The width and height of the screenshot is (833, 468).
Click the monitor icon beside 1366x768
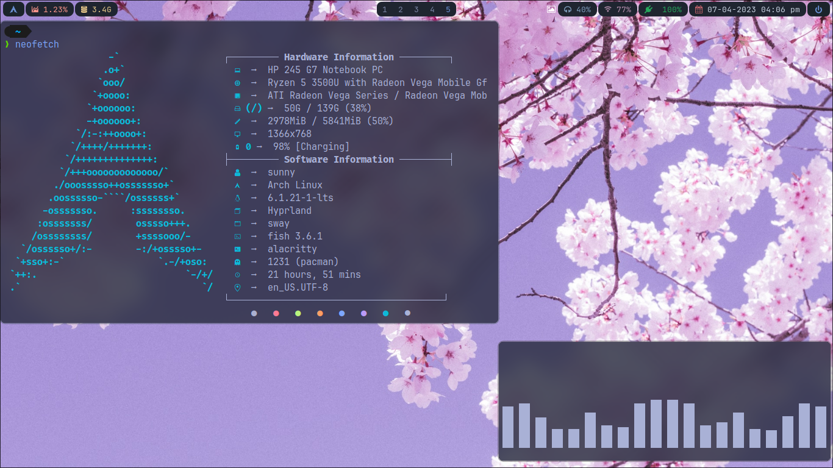point(237,134)
